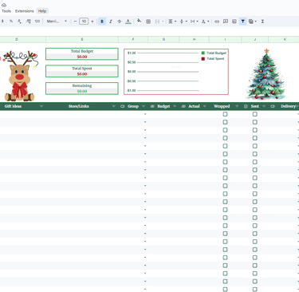The image size is (299, 292).
Task: Increase decimal places in the toolbar
Action: (29, 22)
